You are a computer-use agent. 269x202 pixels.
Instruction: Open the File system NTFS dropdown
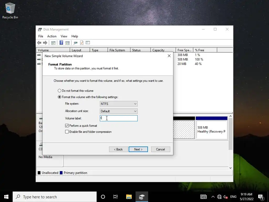click(118, 104)
